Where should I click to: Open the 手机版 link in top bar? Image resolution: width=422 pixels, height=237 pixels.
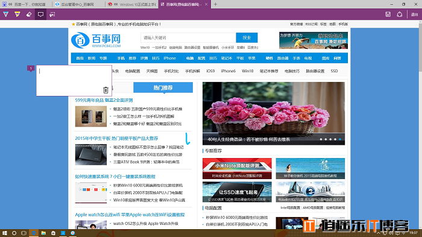(x=343, y=24)
